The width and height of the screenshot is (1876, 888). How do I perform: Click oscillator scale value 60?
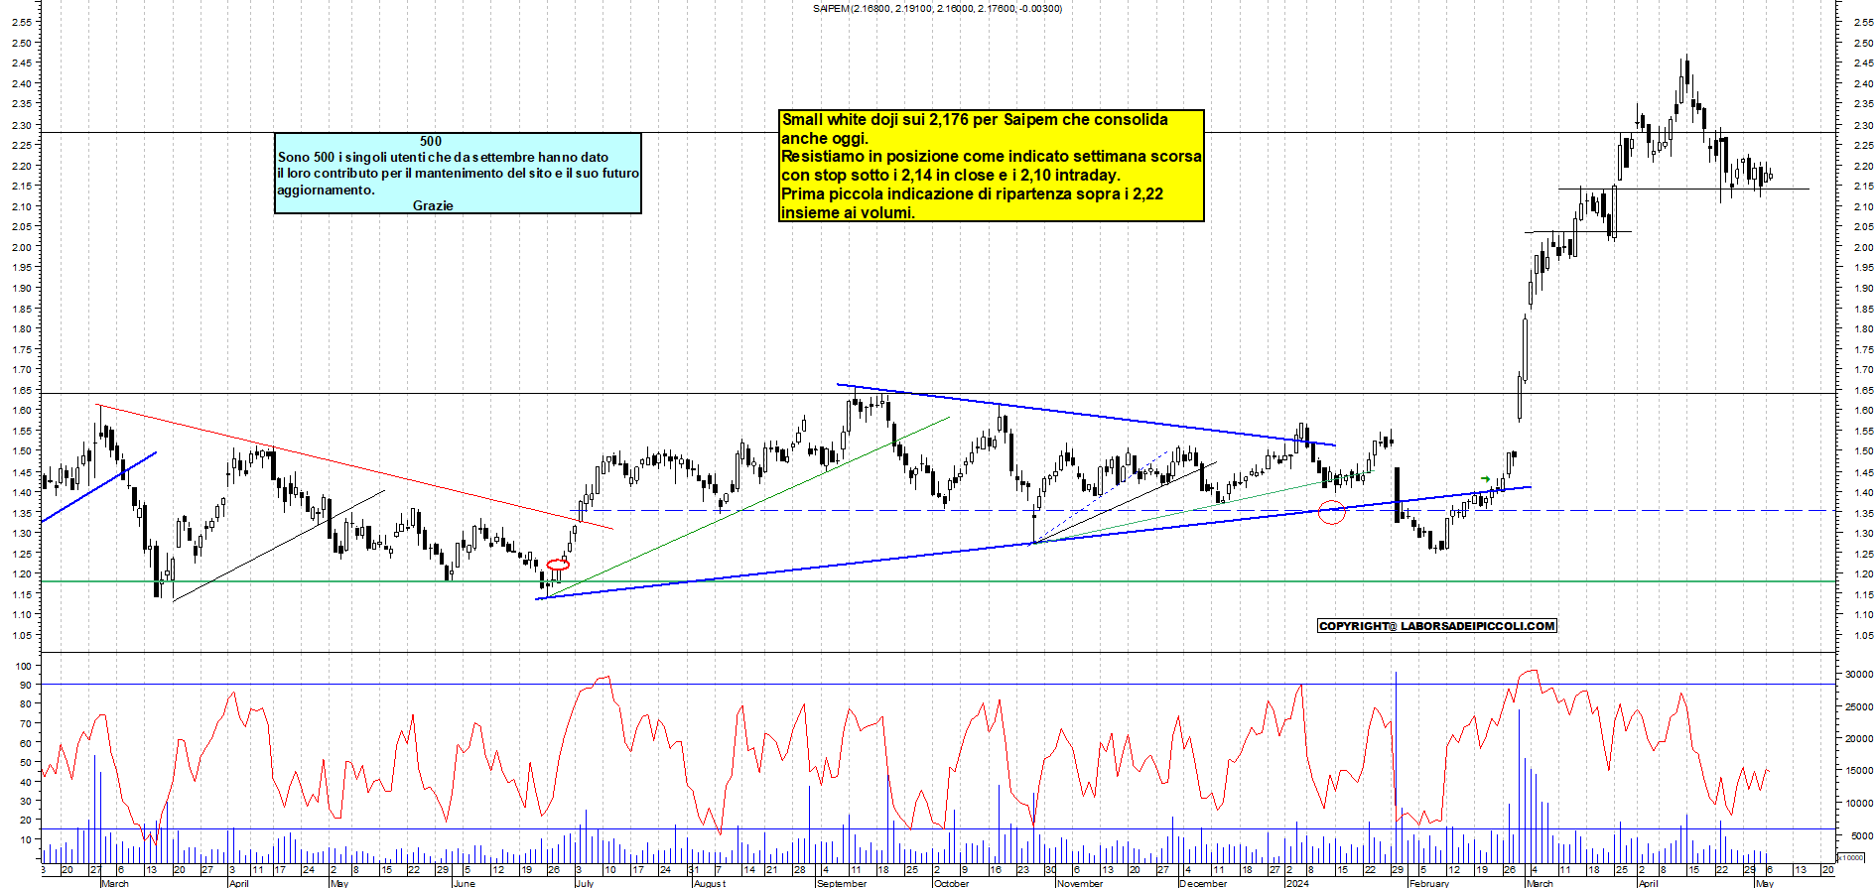[x=26, y=742]
